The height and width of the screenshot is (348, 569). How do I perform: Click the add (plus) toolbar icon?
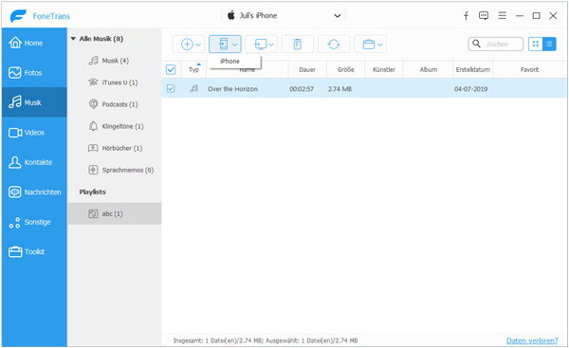coord(187,45)
